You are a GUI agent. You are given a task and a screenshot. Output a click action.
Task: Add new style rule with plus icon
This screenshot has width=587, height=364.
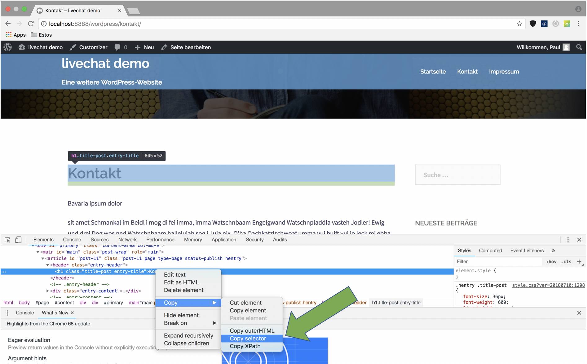(579, 262)
